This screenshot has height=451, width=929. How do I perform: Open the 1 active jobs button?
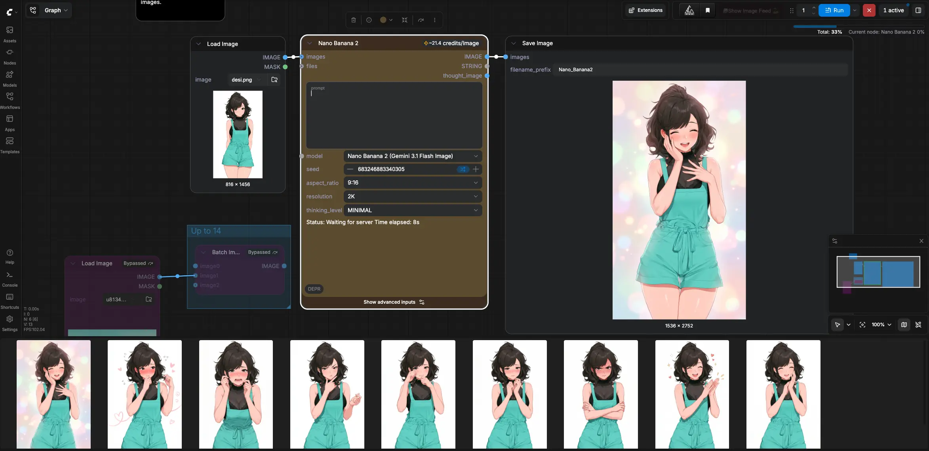pyautogui.click(x=893, y=10)
